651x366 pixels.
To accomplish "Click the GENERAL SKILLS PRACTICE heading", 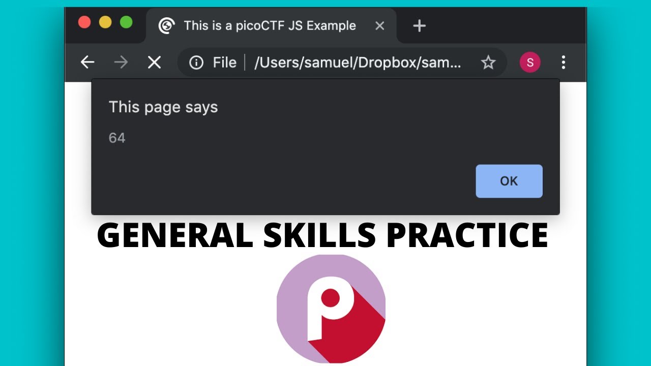I will point(322,236).
